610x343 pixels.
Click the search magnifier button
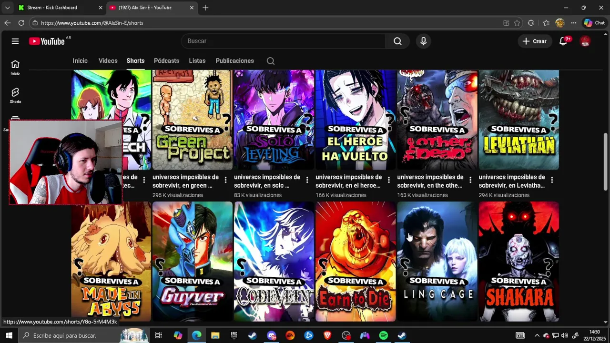click(397, 41)
